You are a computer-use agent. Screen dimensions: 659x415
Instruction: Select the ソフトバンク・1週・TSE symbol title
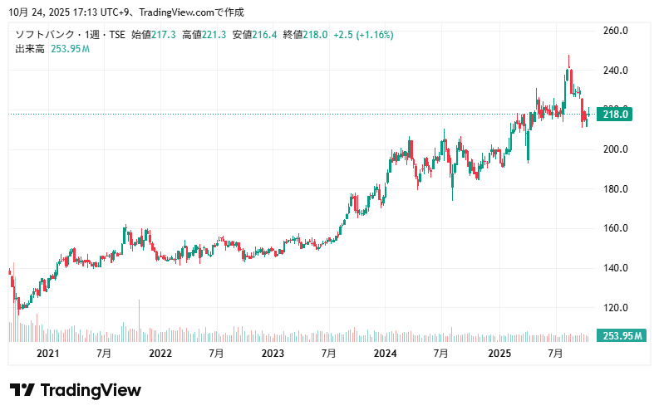pos(70,35)
